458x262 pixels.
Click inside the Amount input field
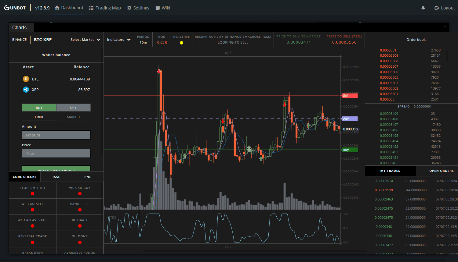56,135
